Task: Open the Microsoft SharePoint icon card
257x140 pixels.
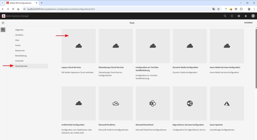Action: [x=153, y=103]
